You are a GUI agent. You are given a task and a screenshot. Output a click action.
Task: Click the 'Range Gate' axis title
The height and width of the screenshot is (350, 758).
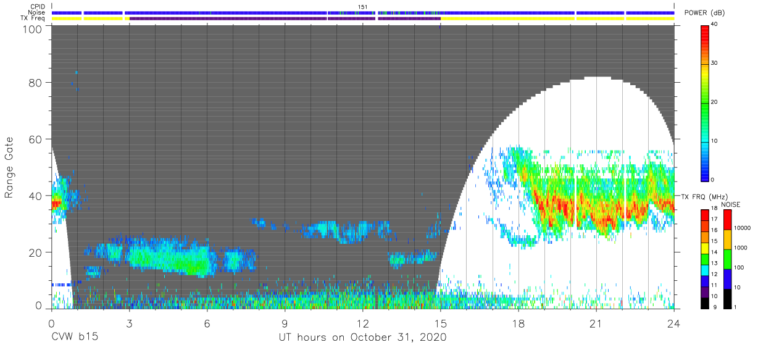click(x=9, y=167)
